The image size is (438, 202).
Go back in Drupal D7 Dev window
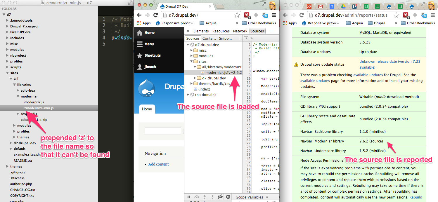(139, 15)
